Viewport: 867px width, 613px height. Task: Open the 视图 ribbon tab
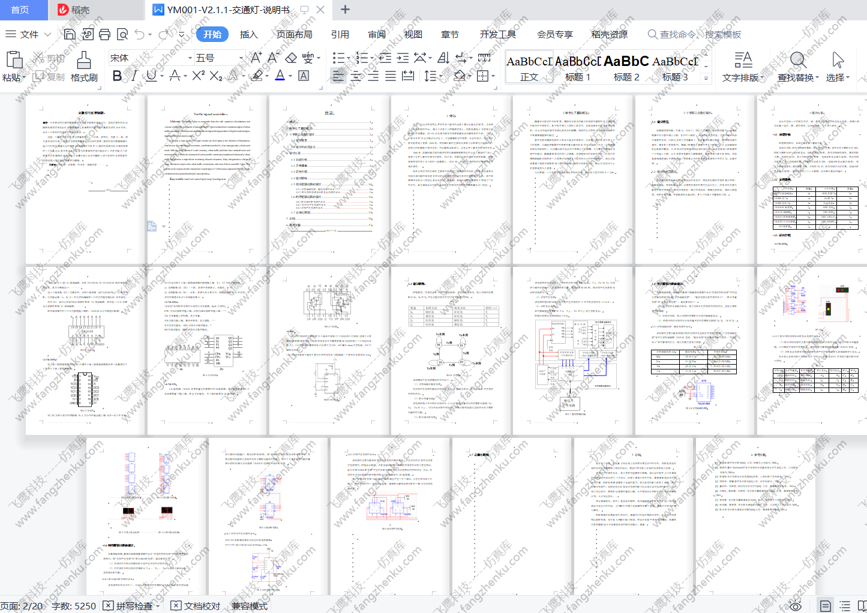tap(413, 34)
